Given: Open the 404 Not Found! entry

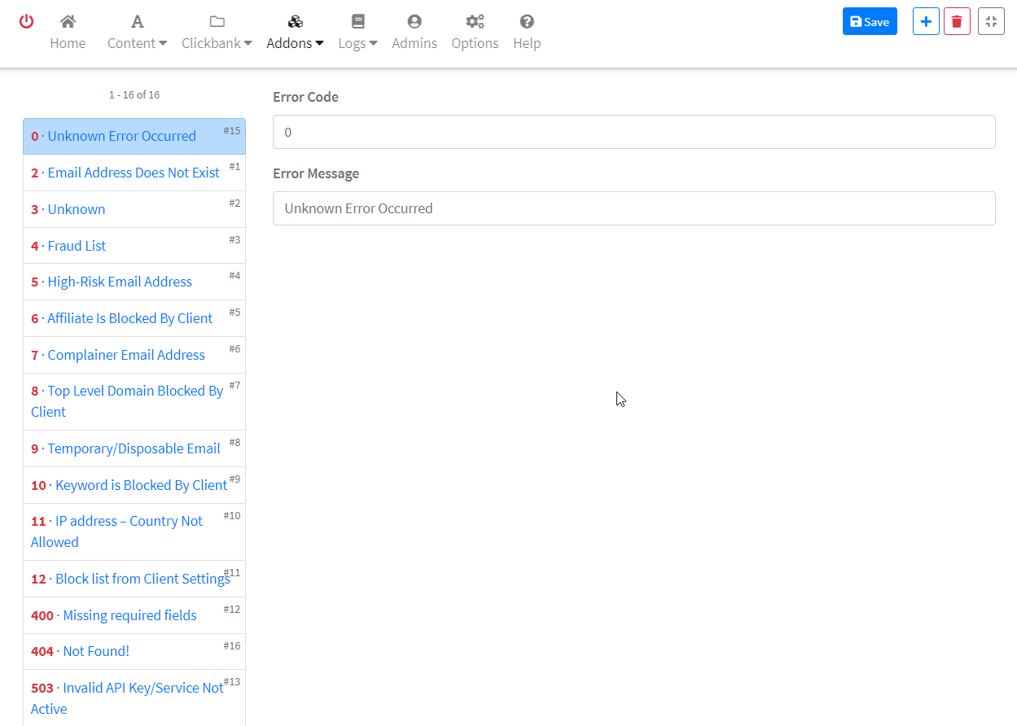Looking at the screenshot, I should click(96, 651).
